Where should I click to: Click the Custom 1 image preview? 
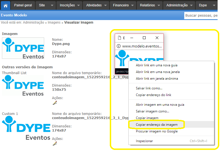(x=26, y=128)
